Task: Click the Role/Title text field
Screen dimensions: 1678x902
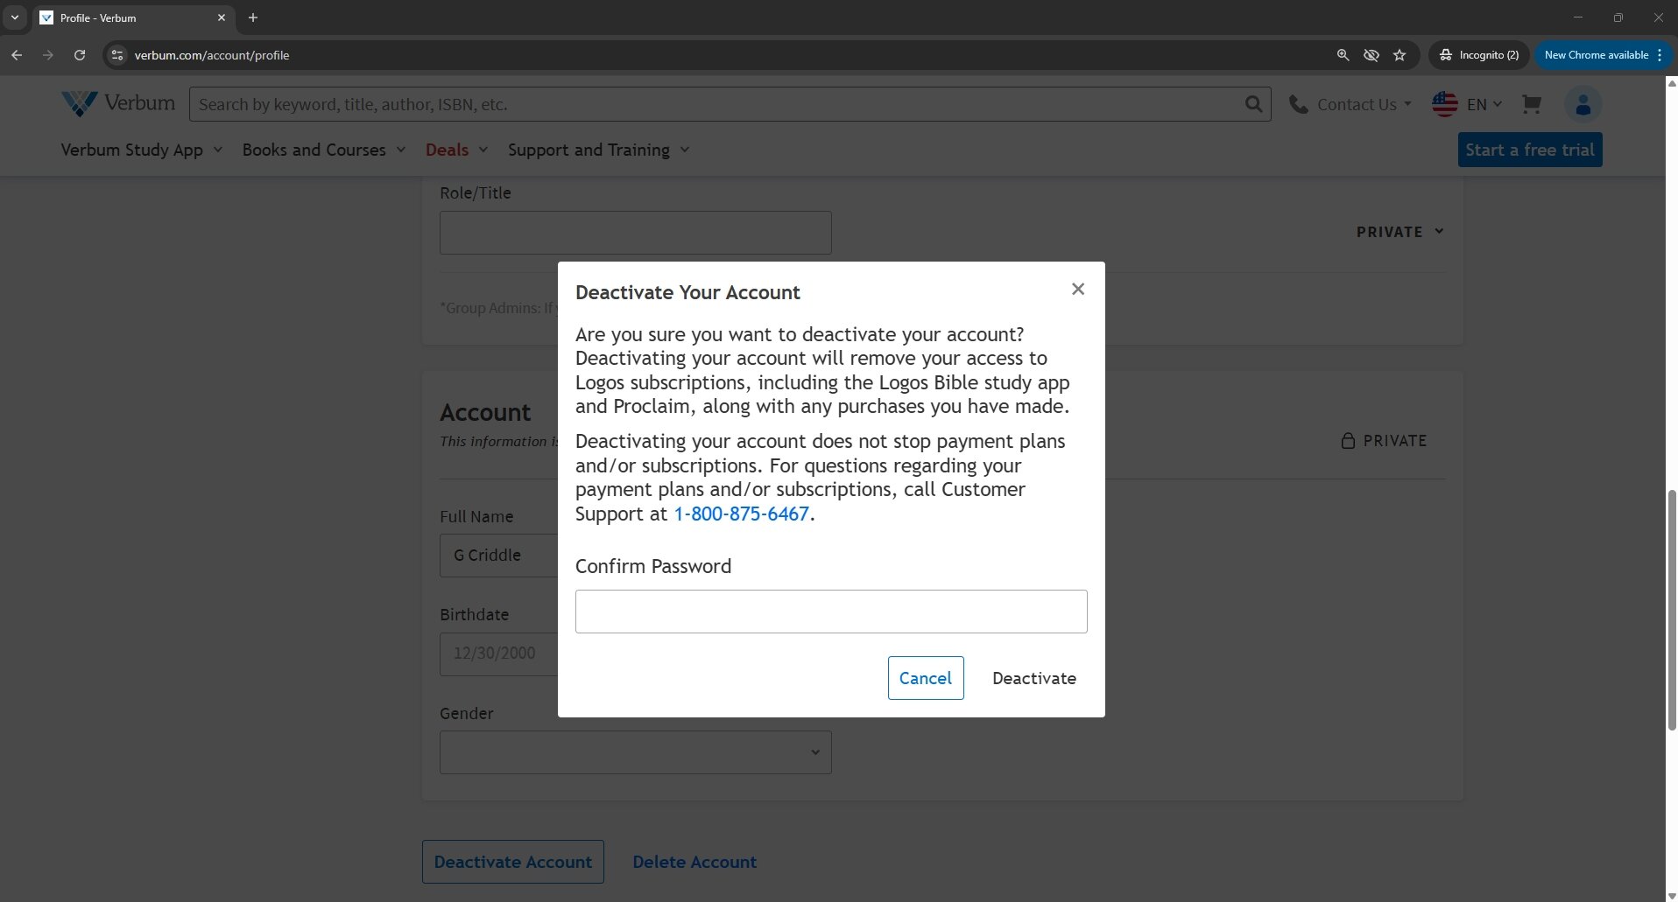Action: [x=635, y=233]
